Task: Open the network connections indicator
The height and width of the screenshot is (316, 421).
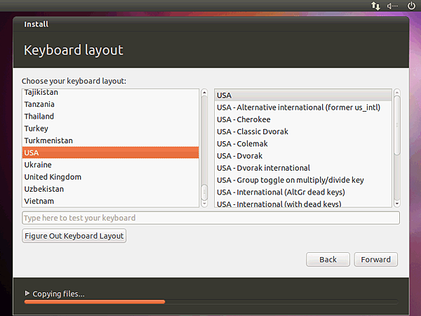Action: click(x=375, y=6)
